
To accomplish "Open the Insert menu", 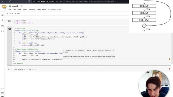I will 25,9.
